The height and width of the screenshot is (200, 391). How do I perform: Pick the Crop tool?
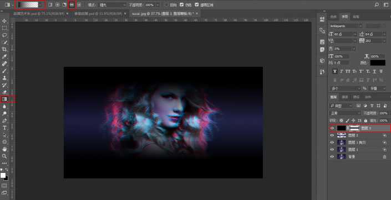(x=4, y=49)
